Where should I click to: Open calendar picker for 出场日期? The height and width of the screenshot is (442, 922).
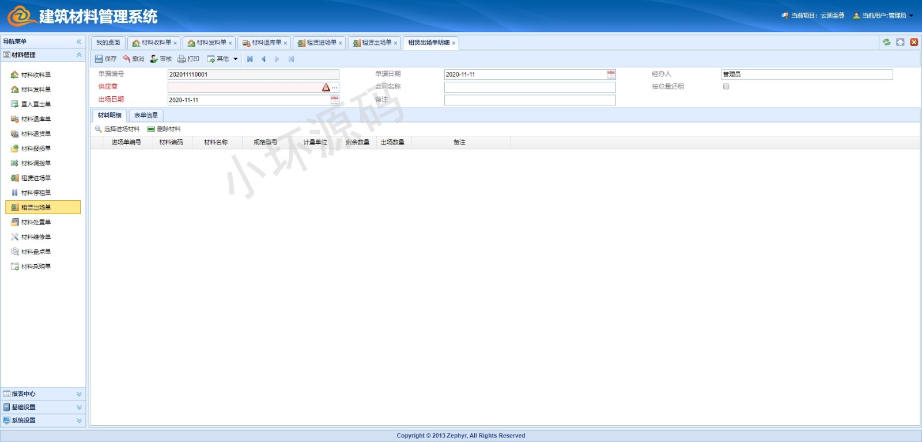(x=335, y=100)
